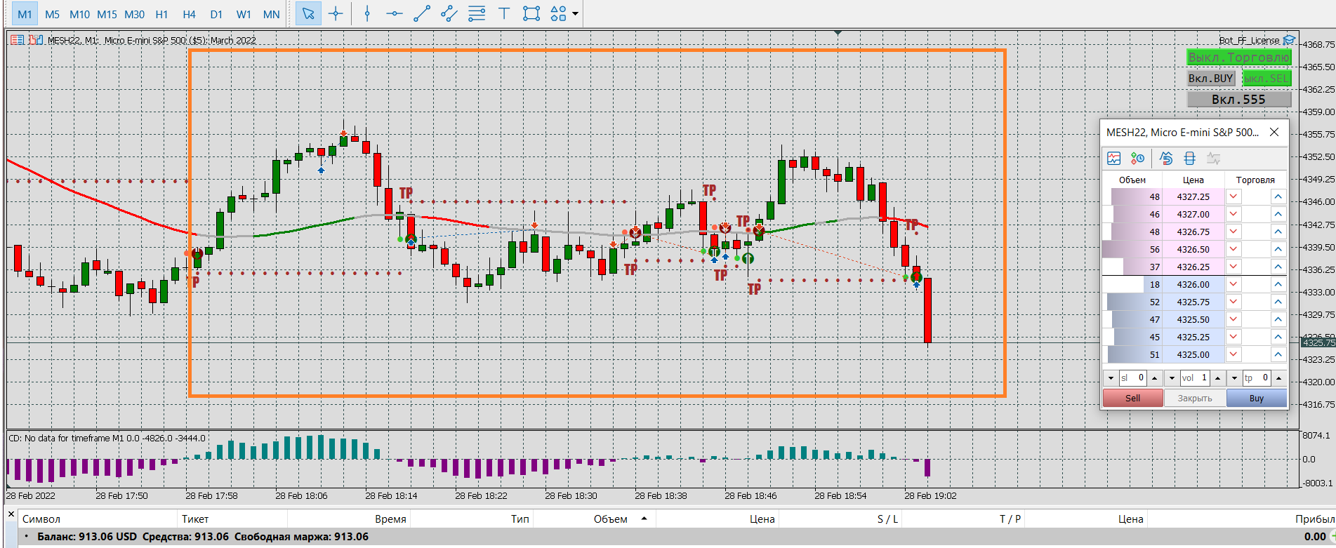
Task: Switch chart to M15 timeframe
Action: (107, 14)
